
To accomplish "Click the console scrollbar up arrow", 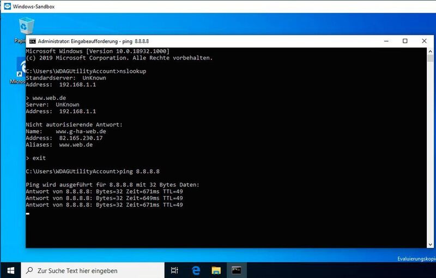I will tap(430, 51).
